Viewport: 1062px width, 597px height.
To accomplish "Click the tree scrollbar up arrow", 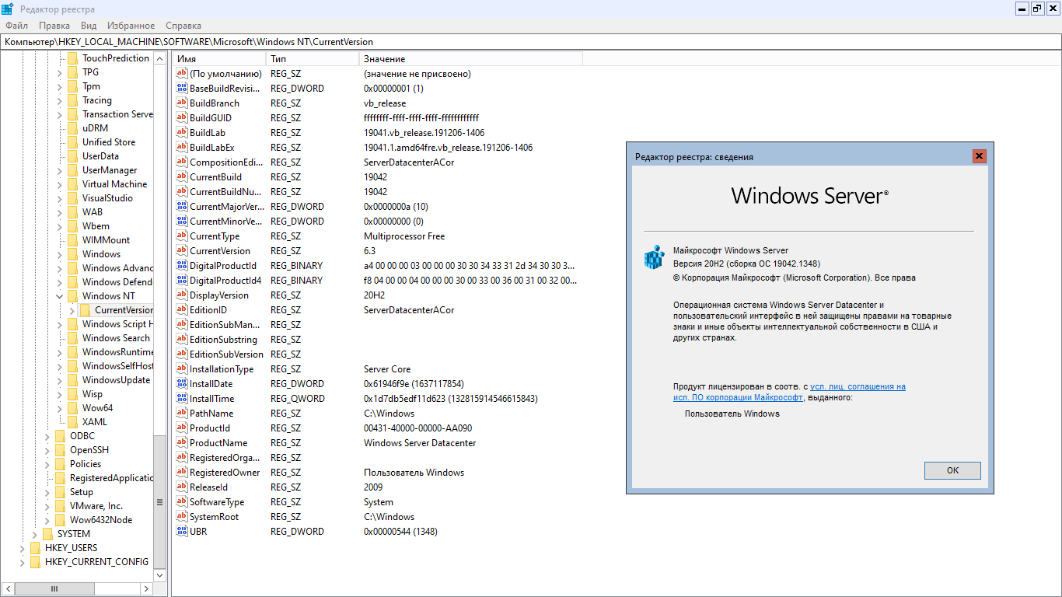I will (160, 58).
